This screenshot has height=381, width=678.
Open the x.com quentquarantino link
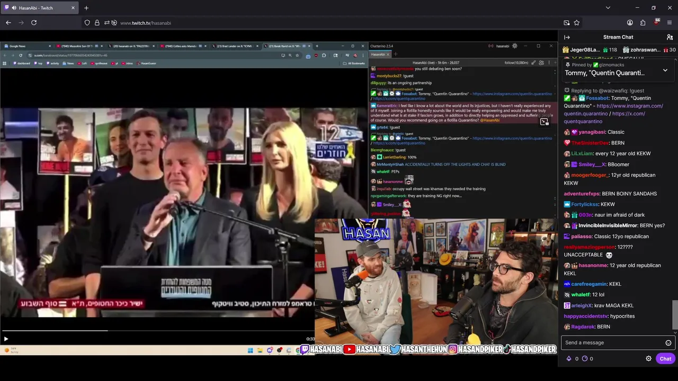point(604,117)
